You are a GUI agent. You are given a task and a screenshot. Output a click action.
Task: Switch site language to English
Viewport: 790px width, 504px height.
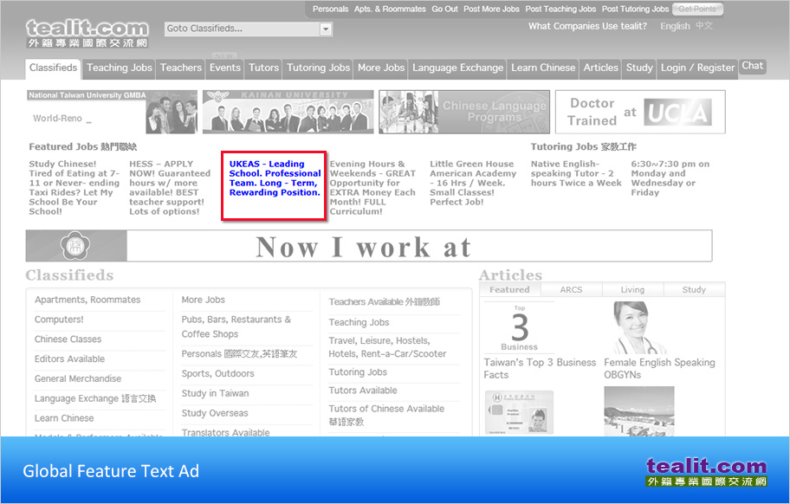click(675, 27)
